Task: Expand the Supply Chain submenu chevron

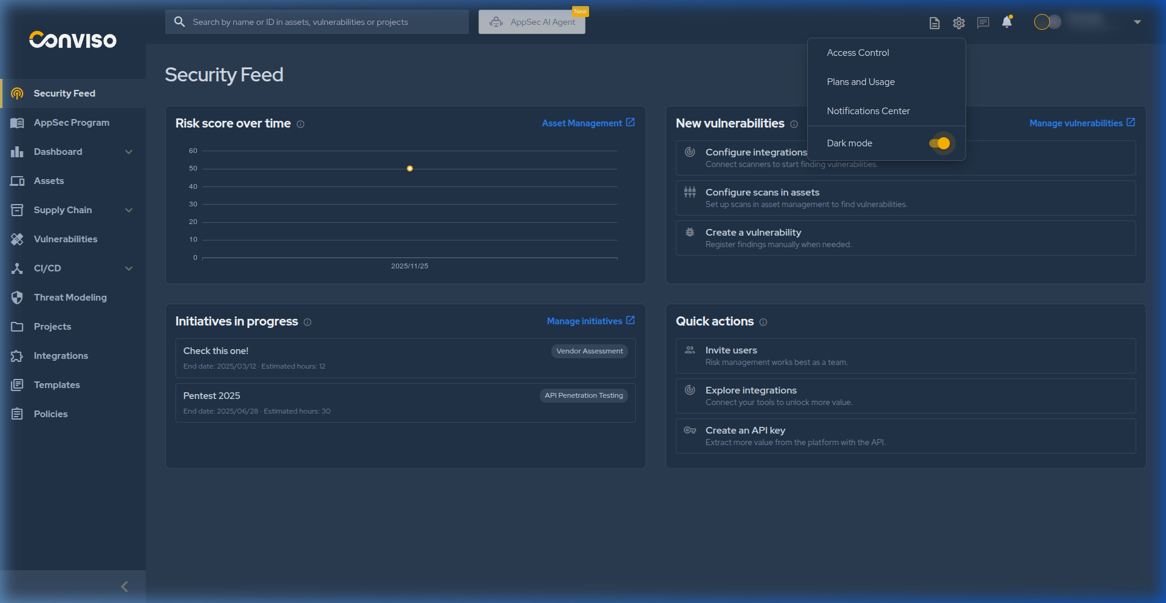Action: click(x=129, y=210)
